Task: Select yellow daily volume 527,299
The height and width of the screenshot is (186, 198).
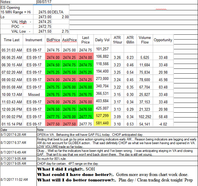Action: [x=102, y=115]
